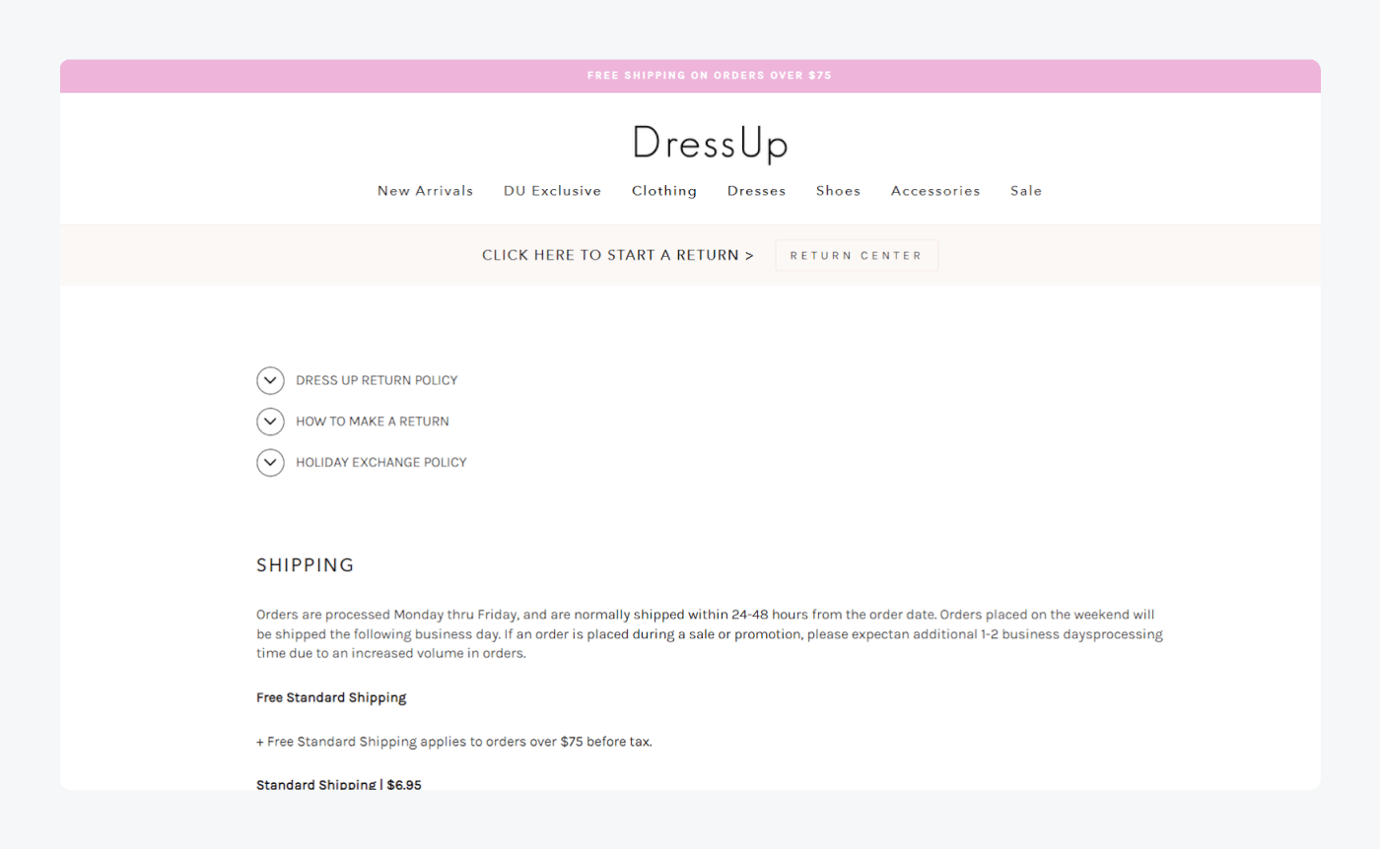This screenshot has width=1380, height=849.
Task: Click the RETURN CENTER button
Action: click(x=856, y=254)
